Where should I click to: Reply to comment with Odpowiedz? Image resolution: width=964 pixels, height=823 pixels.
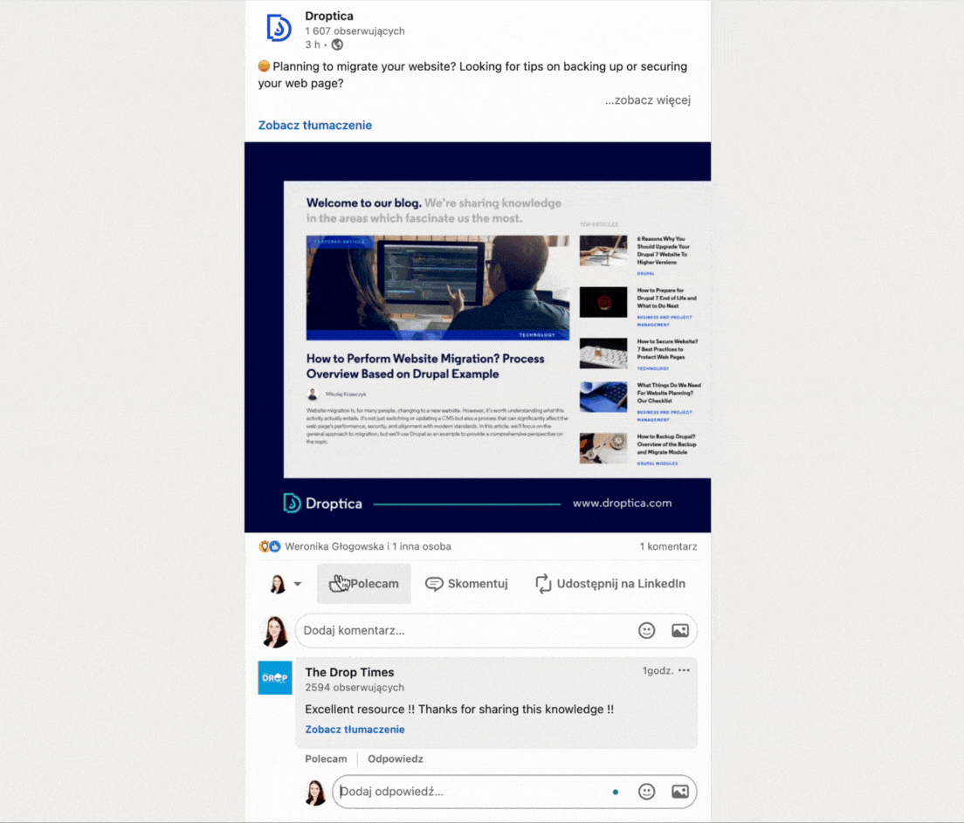(396, 759)
